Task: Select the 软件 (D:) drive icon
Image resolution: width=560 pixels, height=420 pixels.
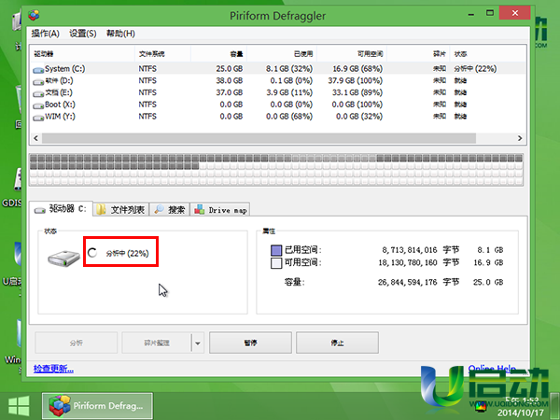Action: [38, 80]
